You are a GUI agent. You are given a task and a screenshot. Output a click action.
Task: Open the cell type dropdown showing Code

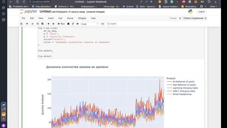pyautogui.click(x=90, y=24)
